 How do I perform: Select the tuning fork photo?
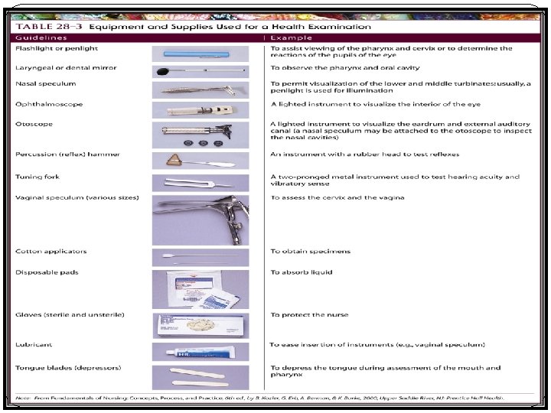pos(201,183)
